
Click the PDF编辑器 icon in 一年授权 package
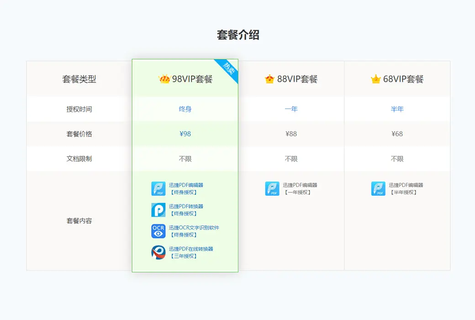[272, 189]
